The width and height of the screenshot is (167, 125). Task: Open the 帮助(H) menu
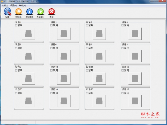point(23,6)
